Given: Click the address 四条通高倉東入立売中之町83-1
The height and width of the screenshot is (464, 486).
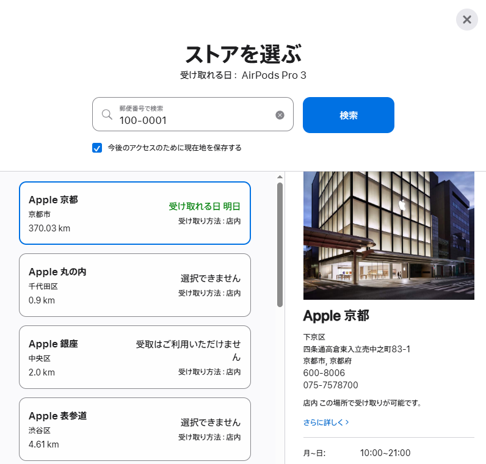Looking at the screenshot, I should tap(357, 349).
